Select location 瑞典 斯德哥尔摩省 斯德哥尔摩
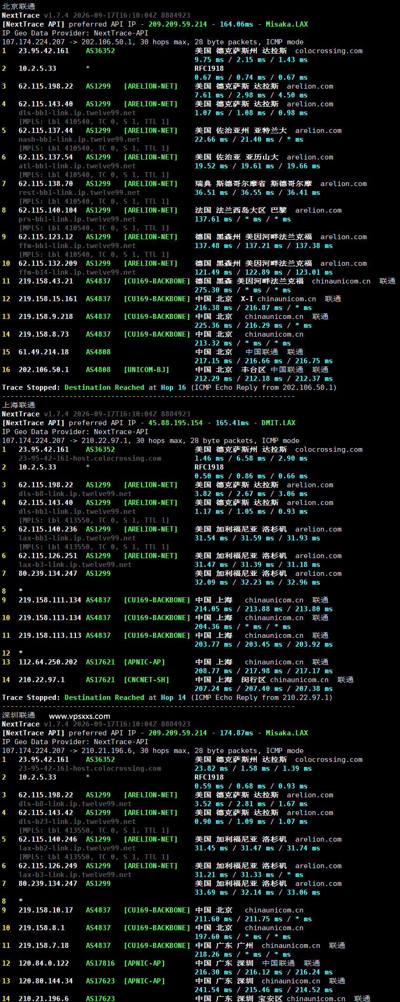 tap(253, 184)
